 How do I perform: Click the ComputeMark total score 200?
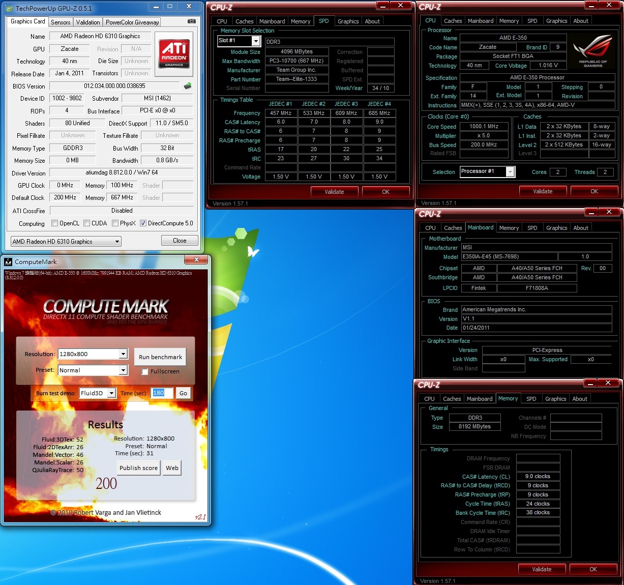(106, 483)
